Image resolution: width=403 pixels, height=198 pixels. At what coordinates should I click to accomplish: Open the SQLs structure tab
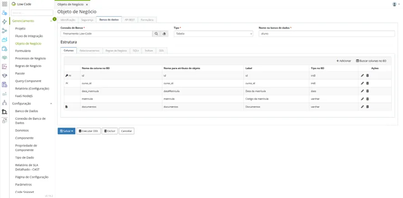point(136,50)
